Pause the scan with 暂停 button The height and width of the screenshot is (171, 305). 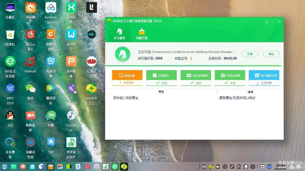coord(250,54)
